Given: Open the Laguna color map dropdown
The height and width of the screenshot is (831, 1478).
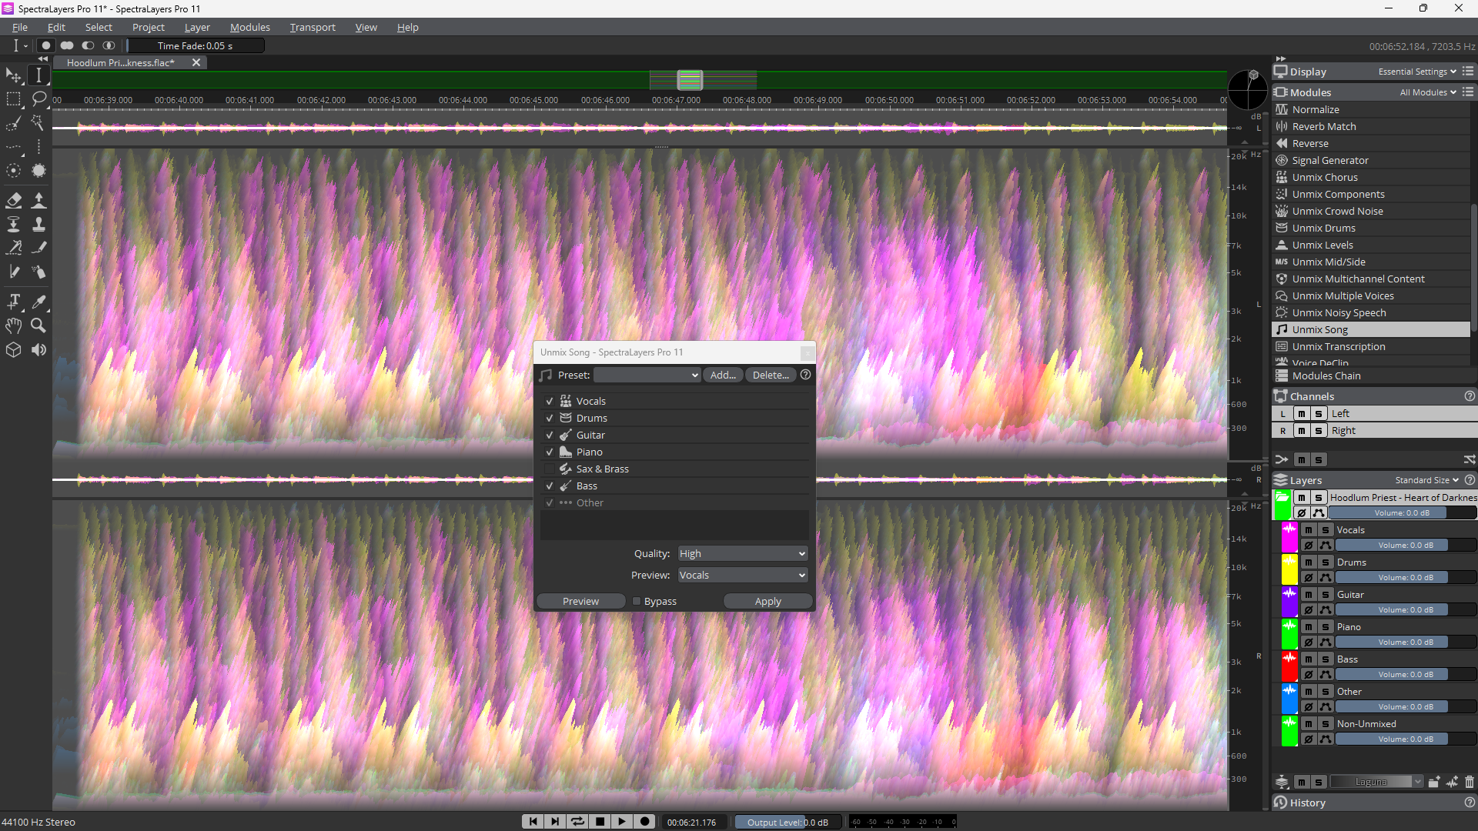Looking at the screenshot, I should (x=1376, y=782).
